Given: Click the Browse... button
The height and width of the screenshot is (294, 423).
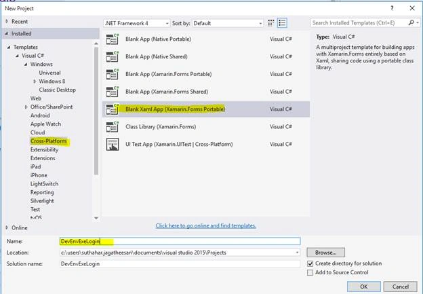Looking at the screenshot, I should [x=325, y=253].
